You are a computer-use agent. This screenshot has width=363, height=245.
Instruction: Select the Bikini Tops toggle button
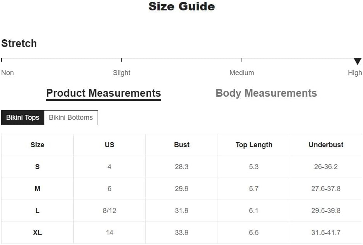(23, 117)
